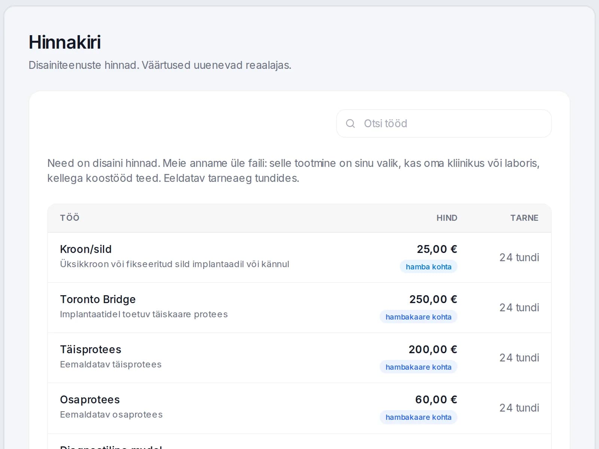Click the 'Disainiteenuste hinnad' subtitle text
The width and height of the screenshot is (599, 449).
click(160, 65)
